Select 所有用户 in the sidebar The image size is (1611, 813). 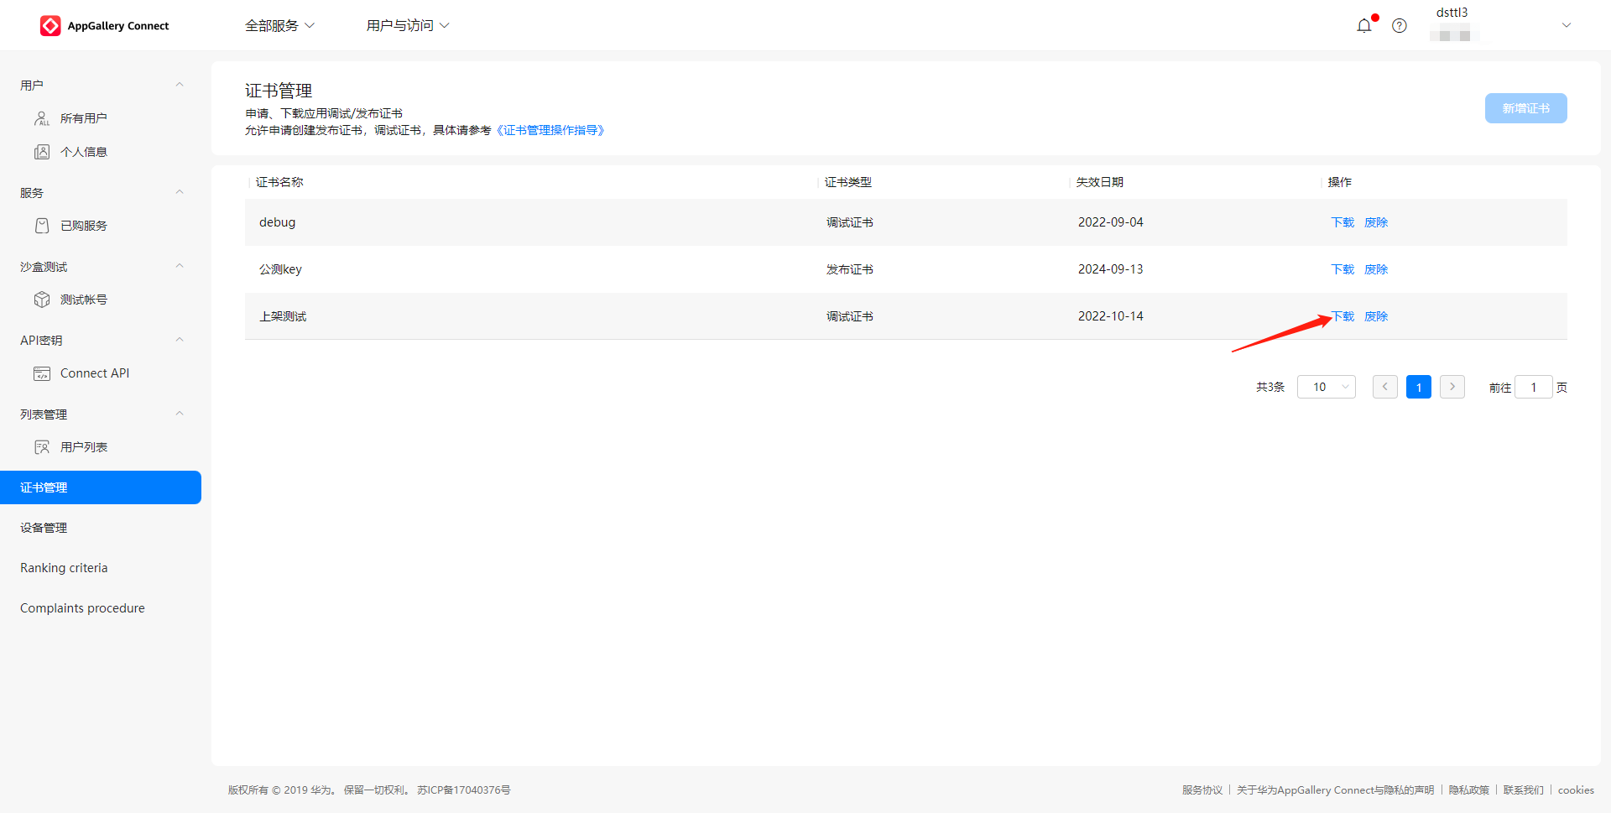point(84,118)
